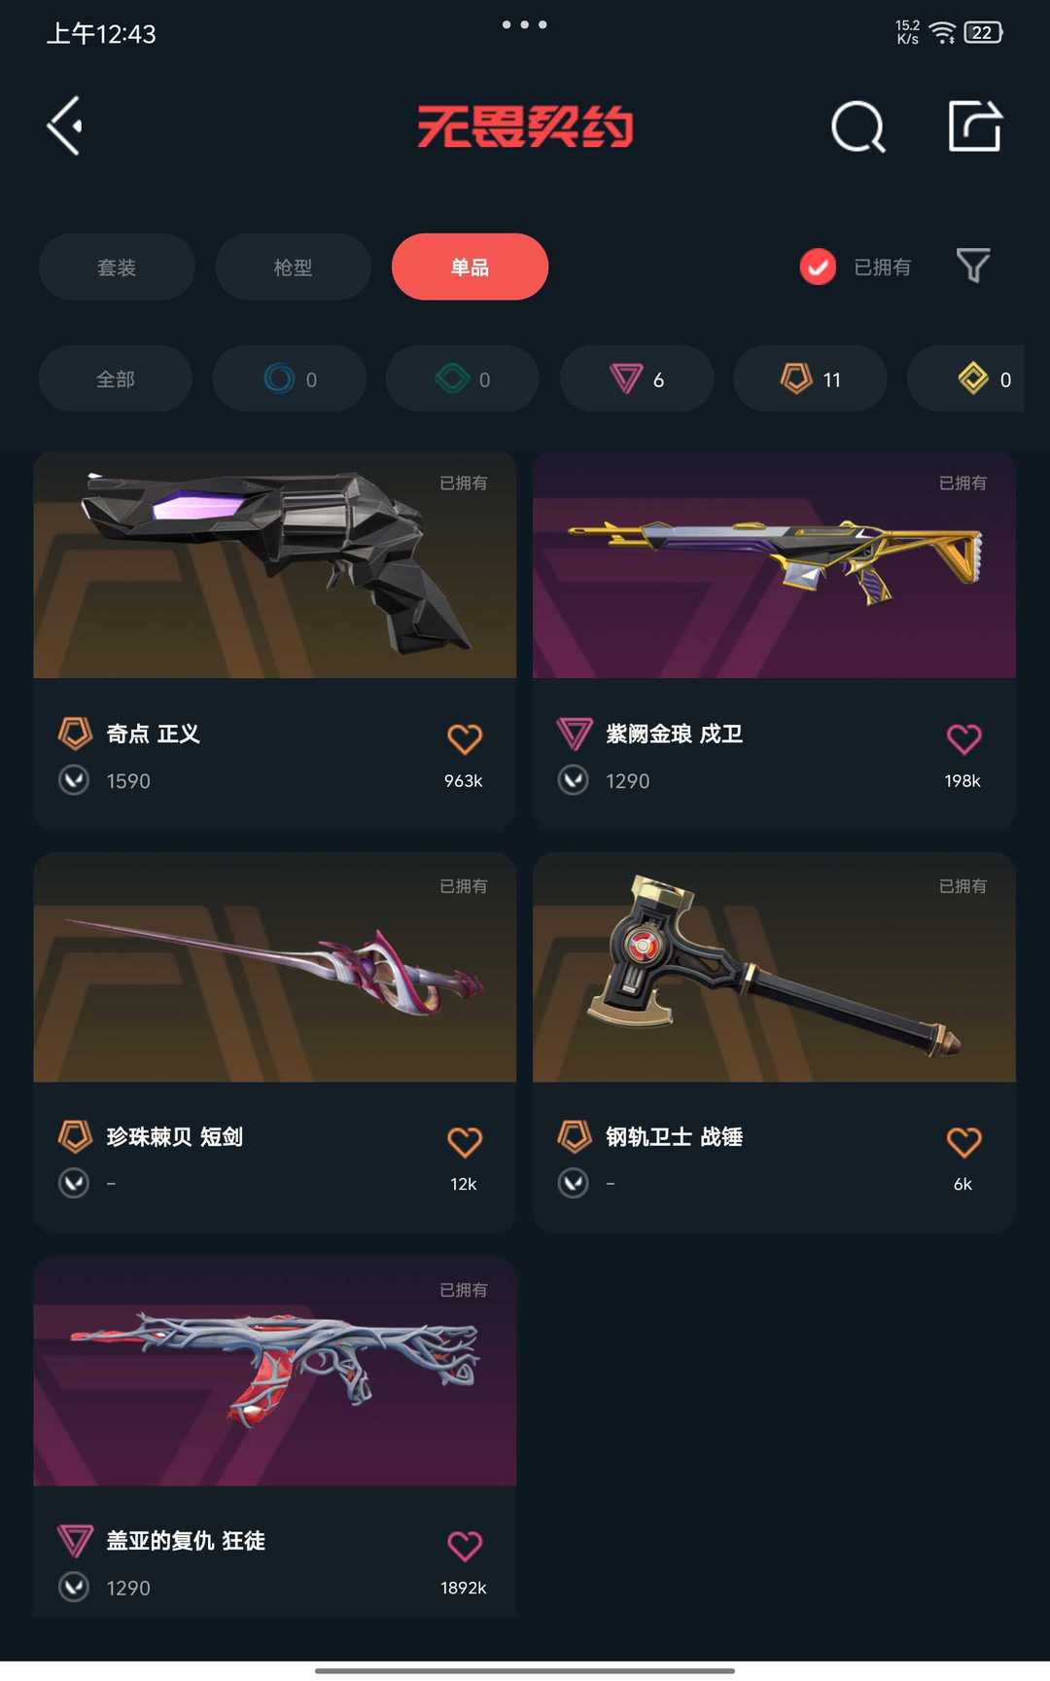The image size is (1050, 1681).
Task: Select the 全部 tier filter
Action: pos(116,378)
